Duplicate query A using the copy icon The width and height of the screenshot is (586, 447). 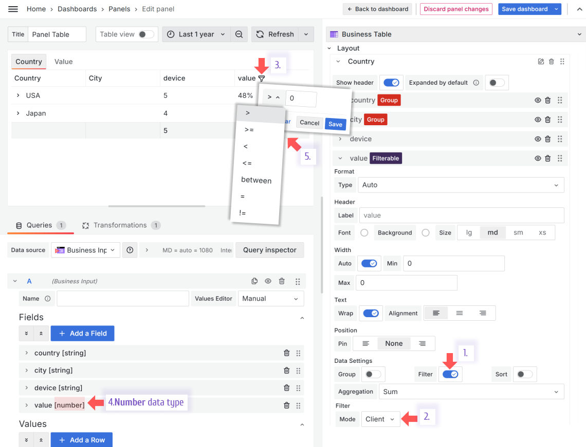click(x=254, y=281)
